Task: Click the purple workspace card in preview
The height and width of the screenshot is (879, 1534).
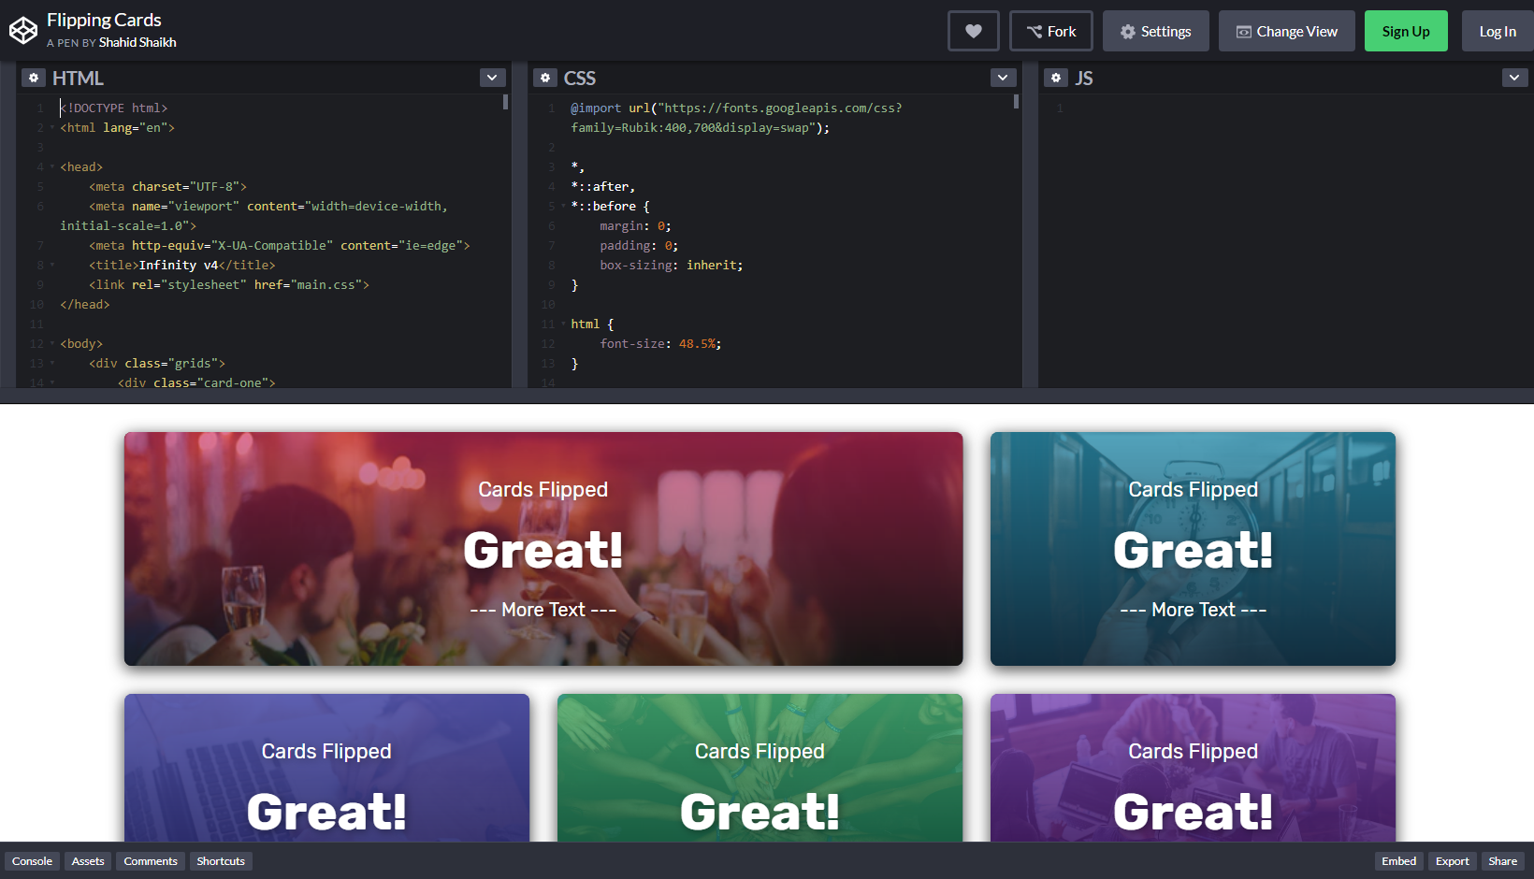Action: [x=1193, y=768]
